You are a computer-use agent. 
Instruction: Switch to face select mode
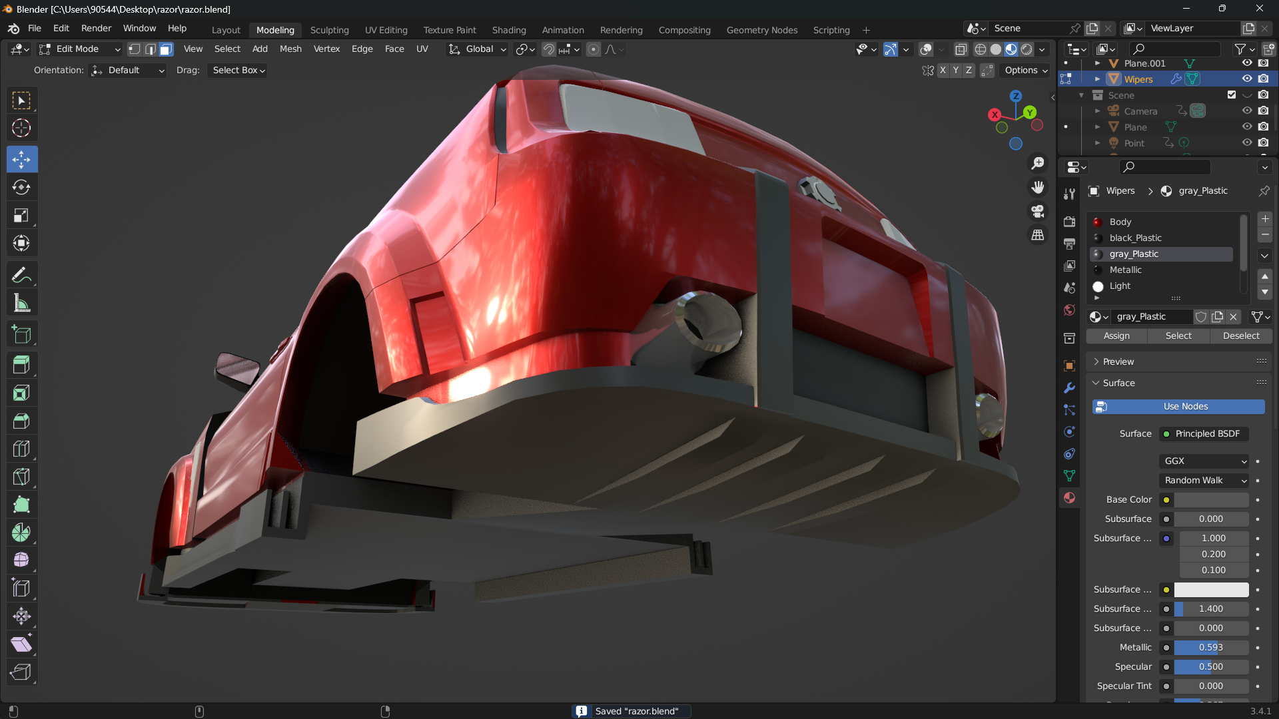pyautogui.click(x=166, y=49)
